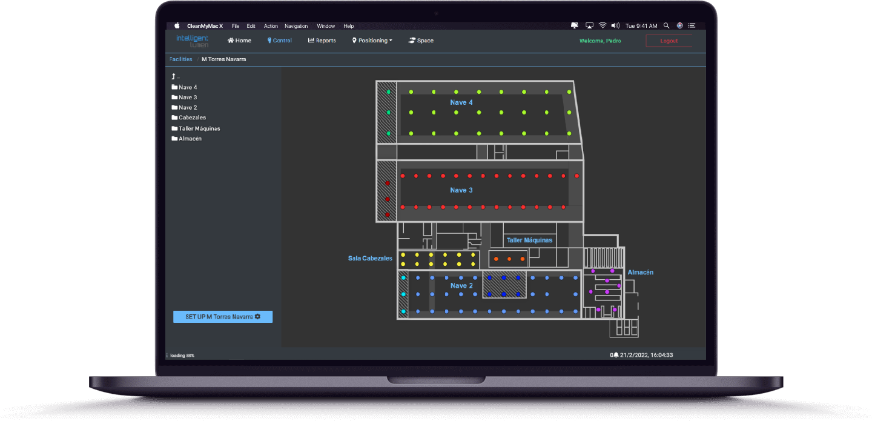This screenshot has width=872, height=421.
Task: Click the Almacén label on floor plan
Action: pos(641,273)
